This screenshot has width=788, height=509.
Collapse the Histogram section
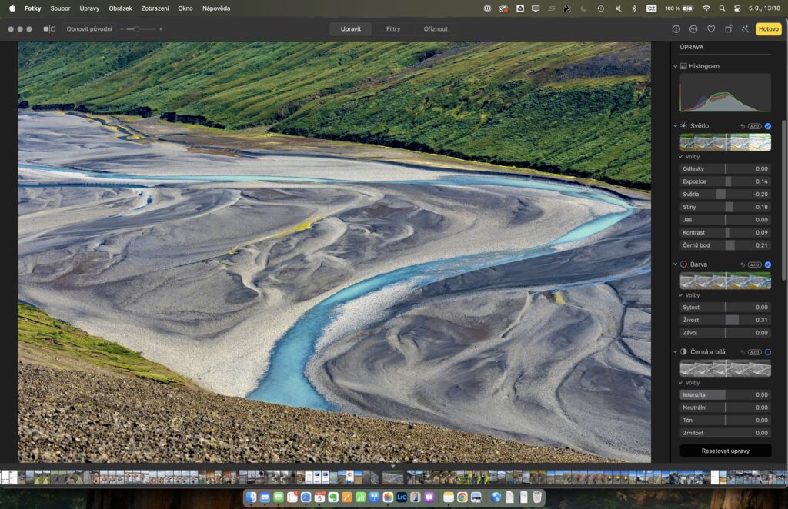[x=676, y=66]
